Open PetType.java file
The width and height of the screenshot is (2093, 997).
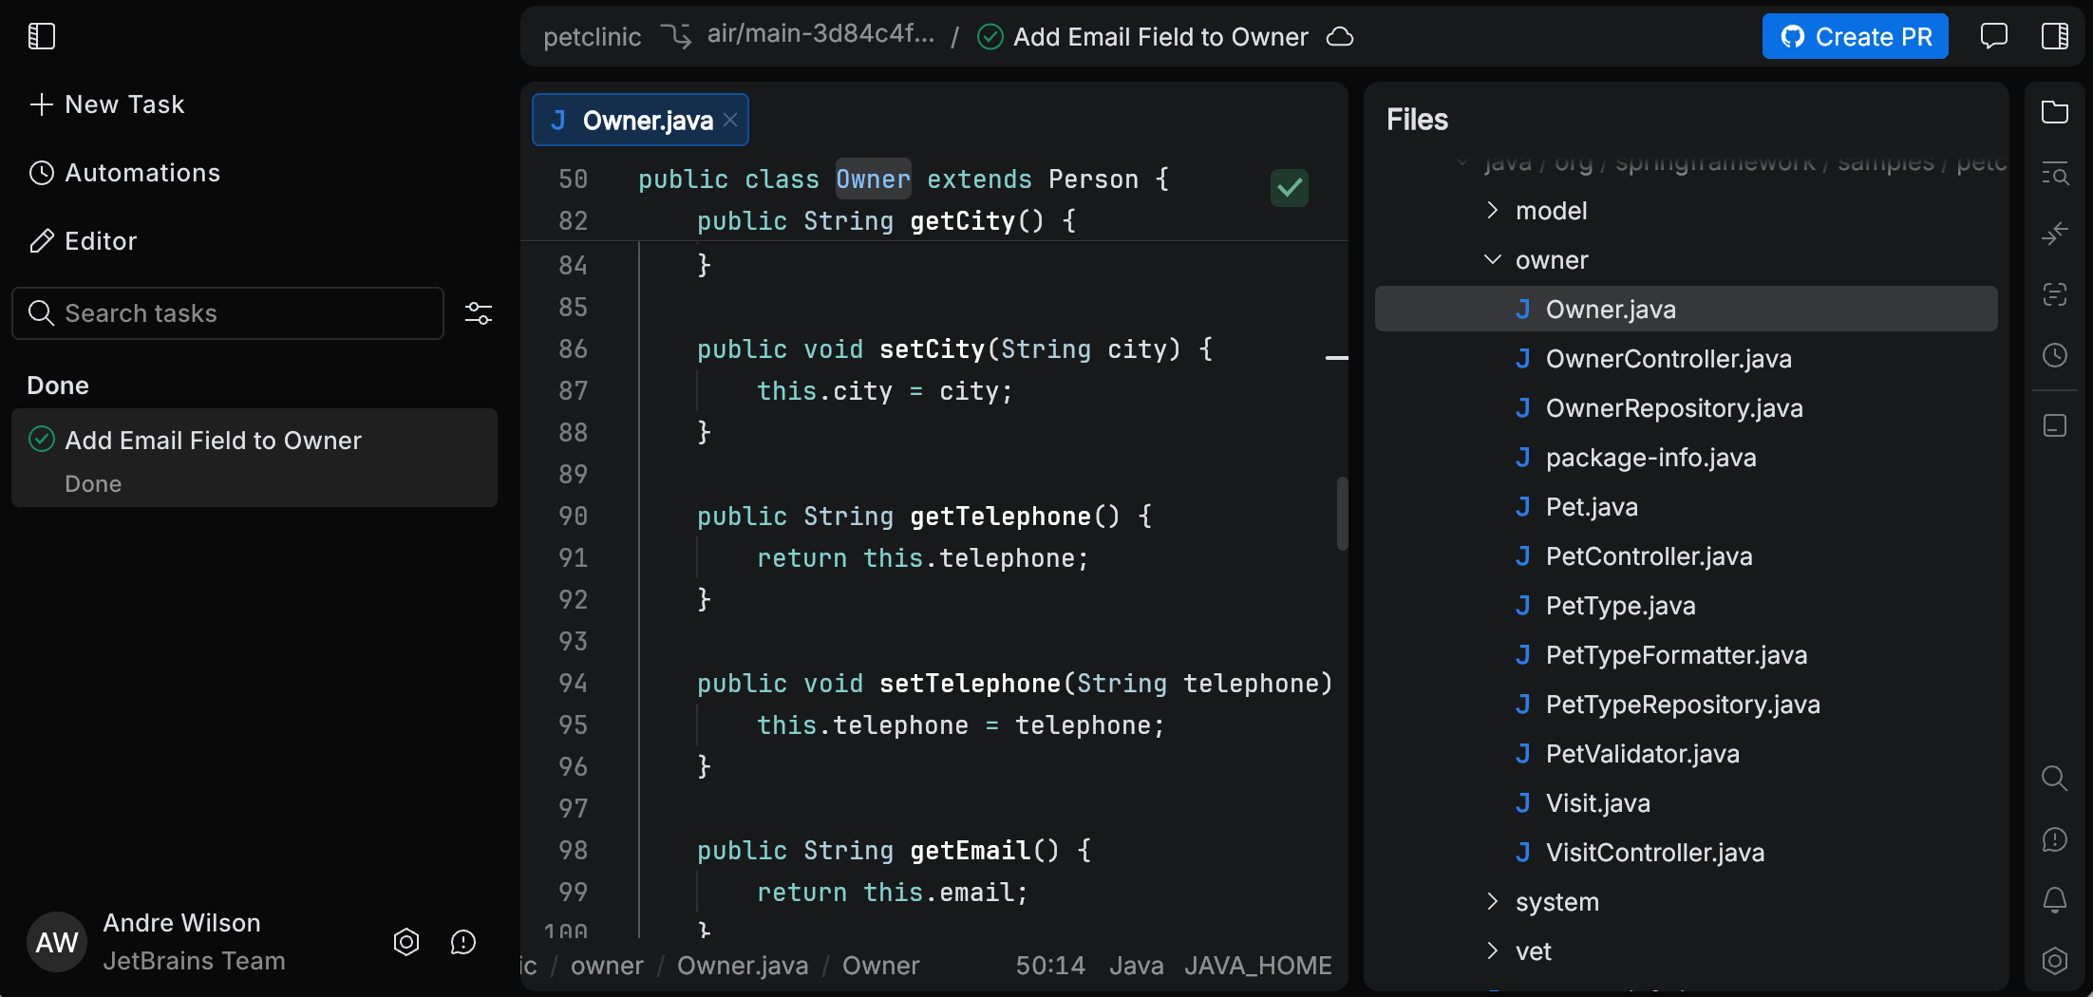pos(1620,606)
